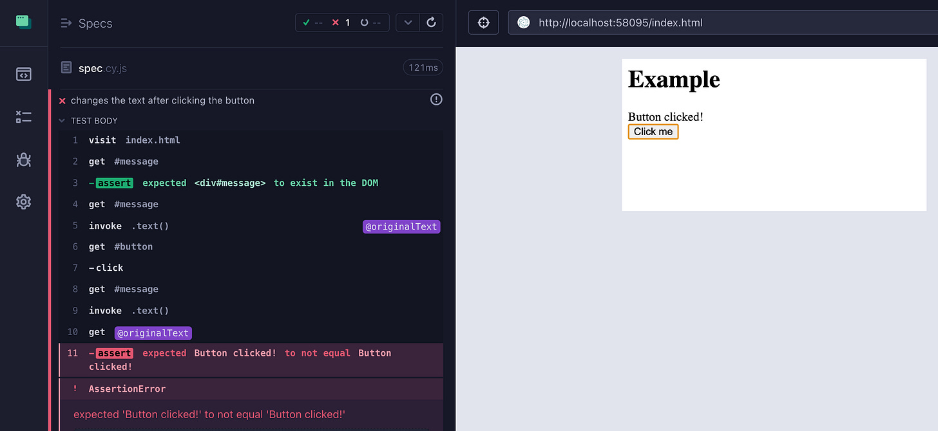Viewport: 938px width, 431px height.
Task: Click the Specs heading in the panel header
Action: pyautogui.click(x=95, y=23)
